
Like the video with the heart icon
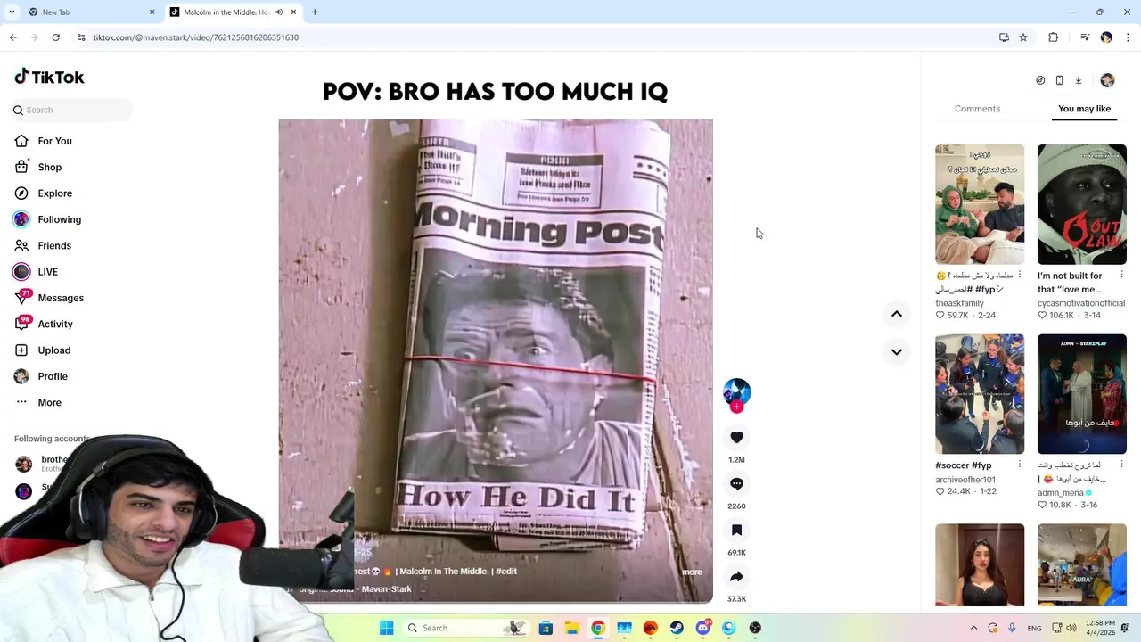[x=736, y=437]
